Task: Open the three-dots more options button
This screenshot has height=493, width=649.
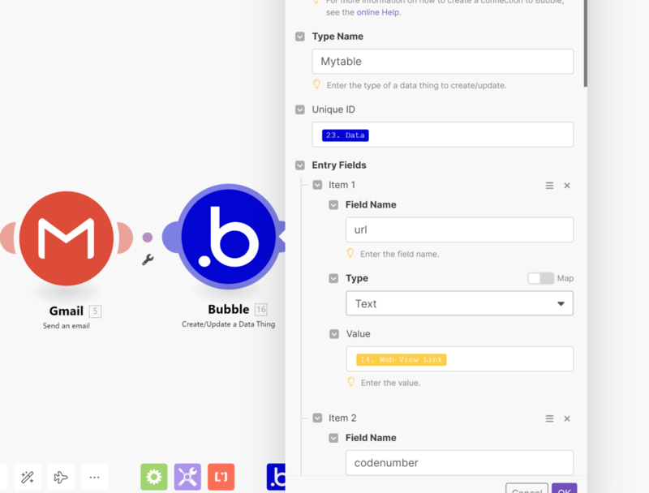Action: pyautogui.click(x=94, y=477)
